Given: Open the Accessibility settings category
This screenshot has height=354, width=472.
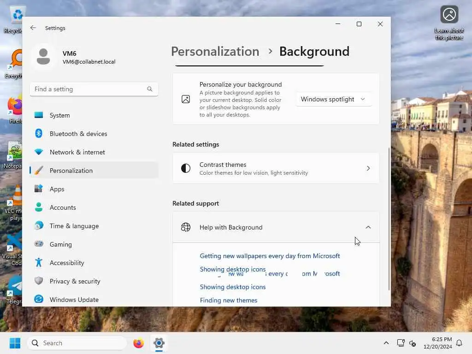Looking at the screenshot, I should click(94, 262).
